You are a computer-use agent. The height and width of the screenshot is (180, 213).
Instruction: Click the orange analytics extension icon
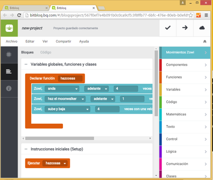(199, 15)
